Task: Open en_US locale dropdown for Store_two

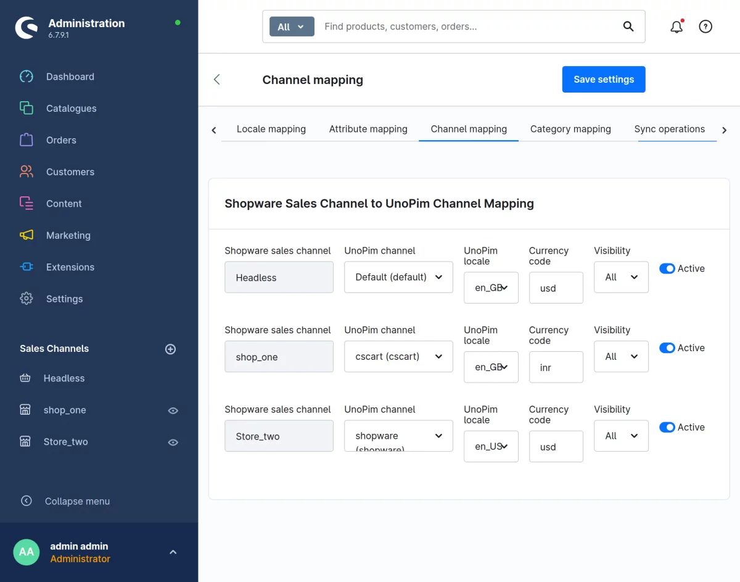Action: click(491, 446)
